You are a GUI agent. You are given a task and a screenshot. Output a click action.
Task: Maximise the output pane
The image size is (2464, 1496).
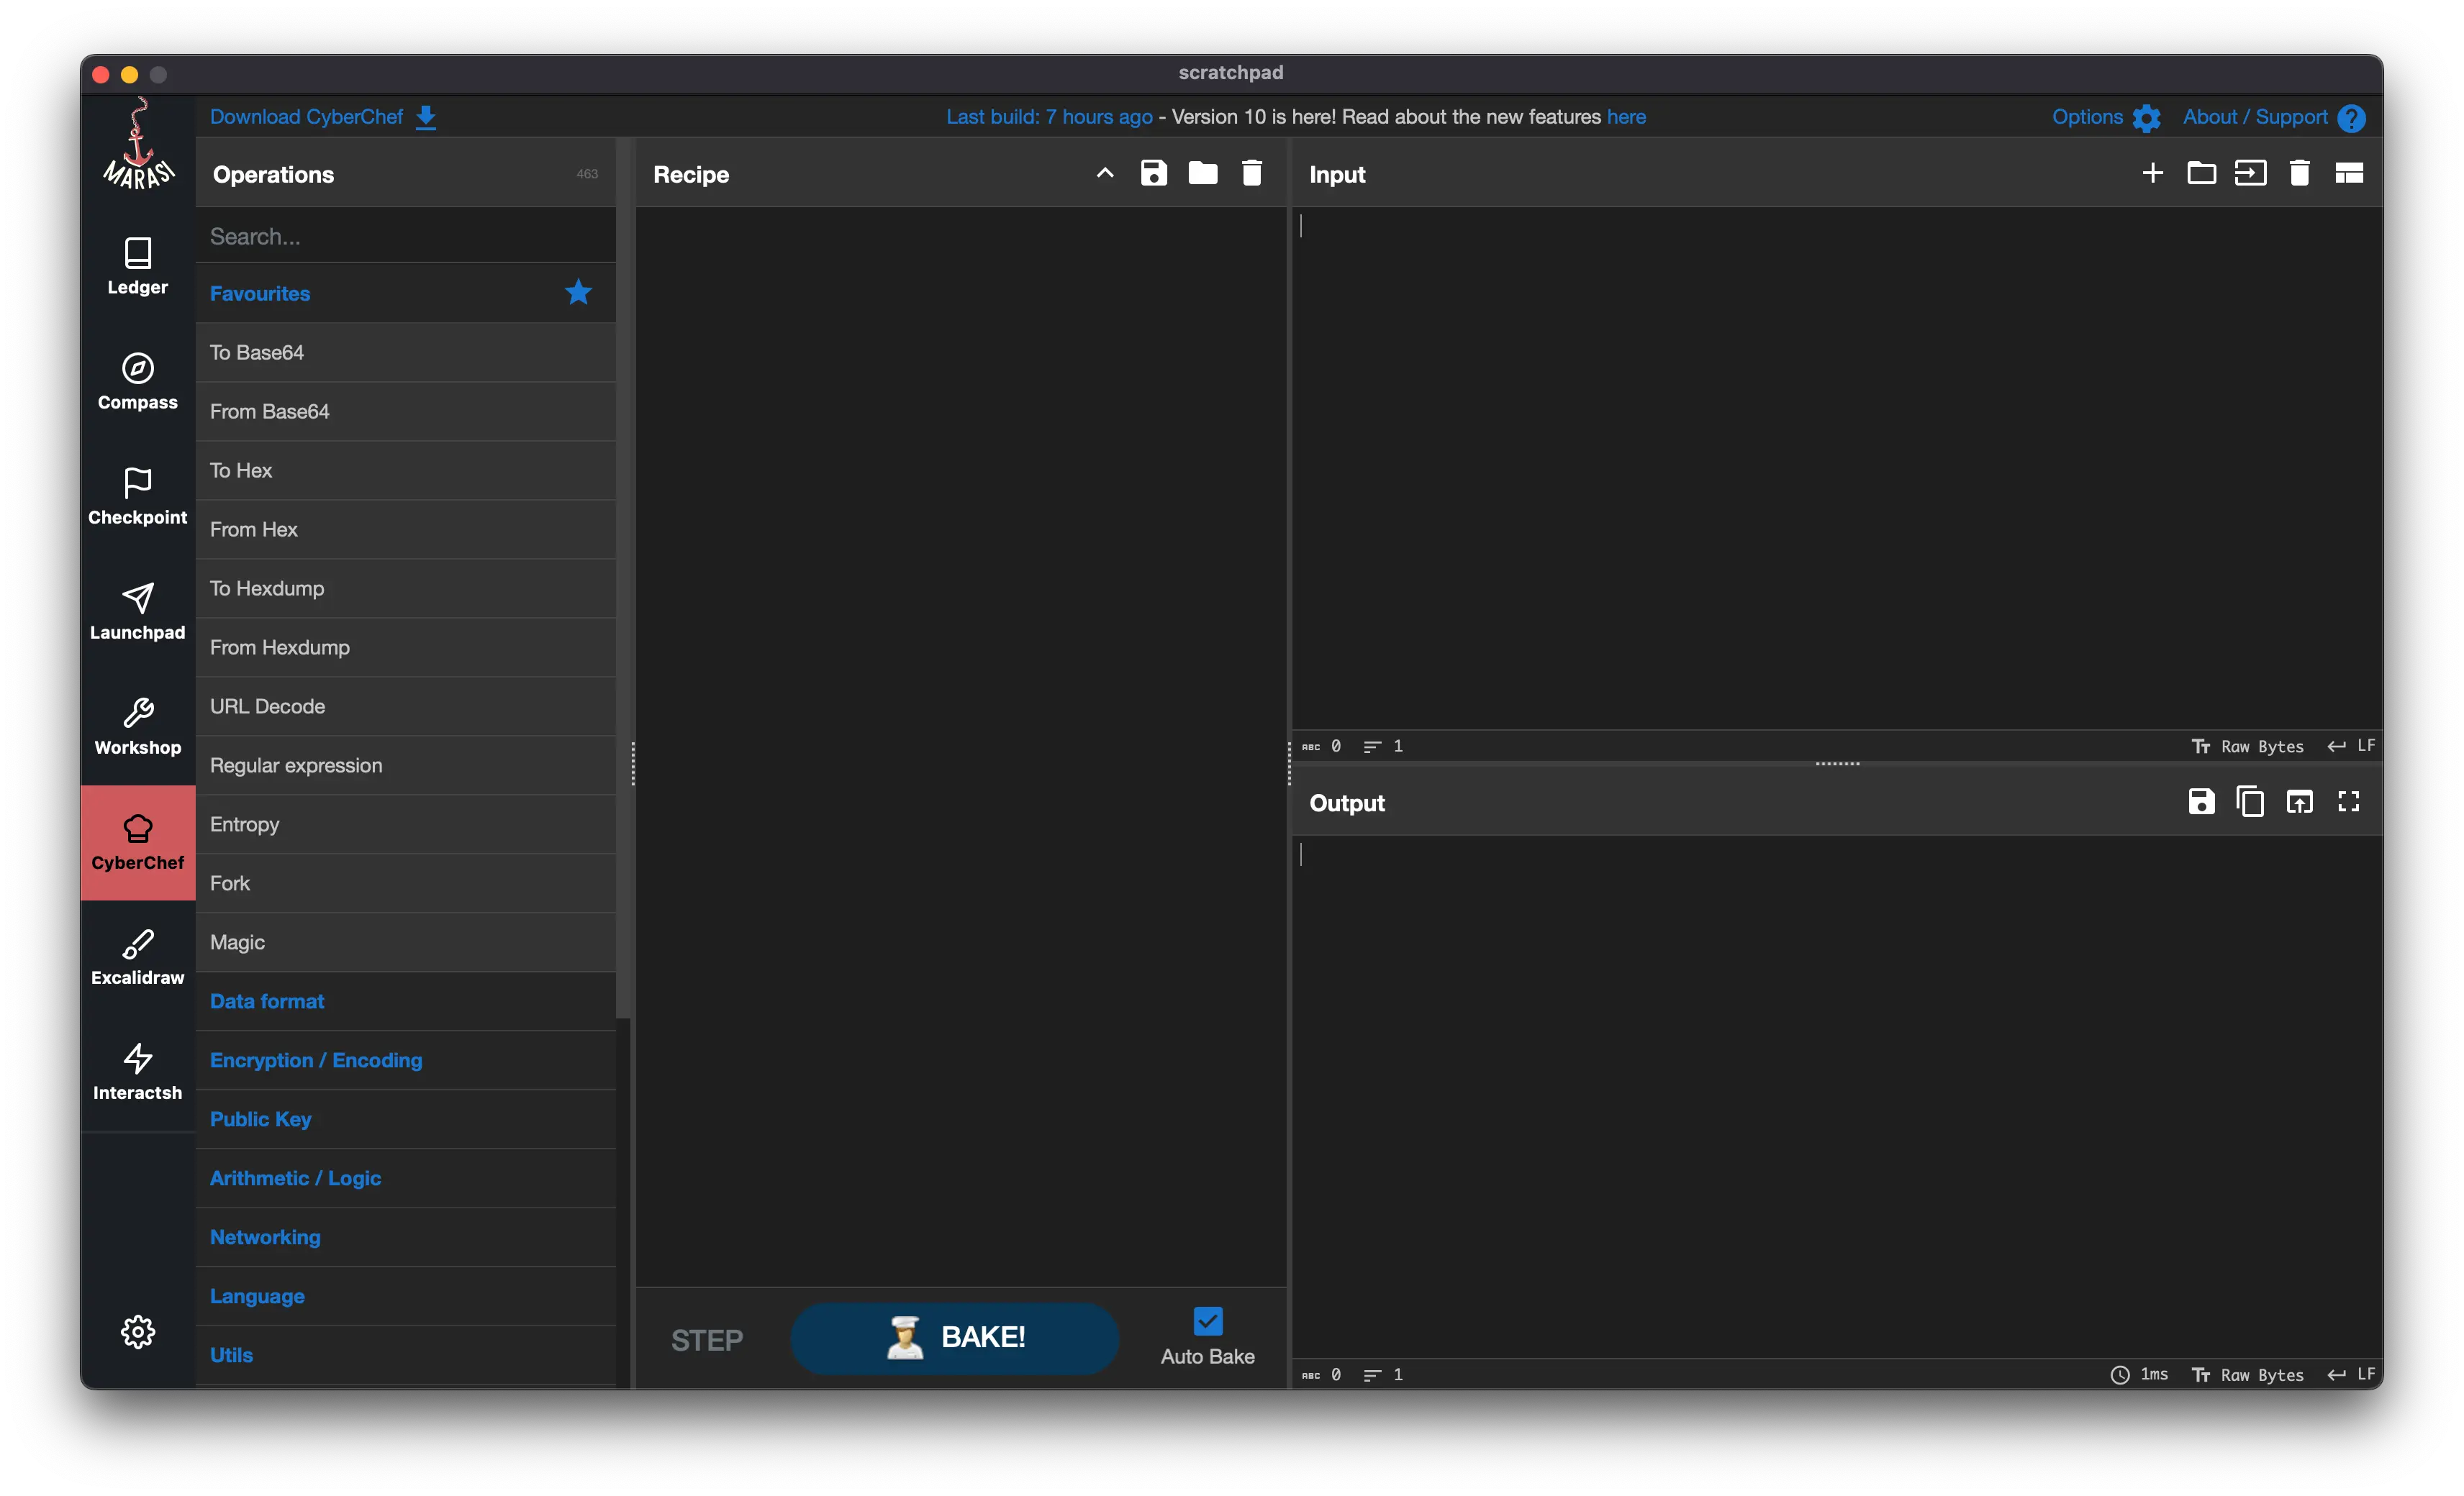2348,801
